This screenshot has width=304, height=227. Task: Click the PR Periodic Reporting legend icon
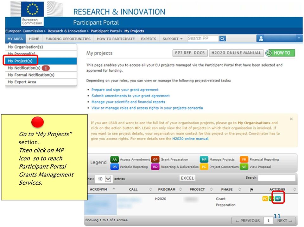114,167
